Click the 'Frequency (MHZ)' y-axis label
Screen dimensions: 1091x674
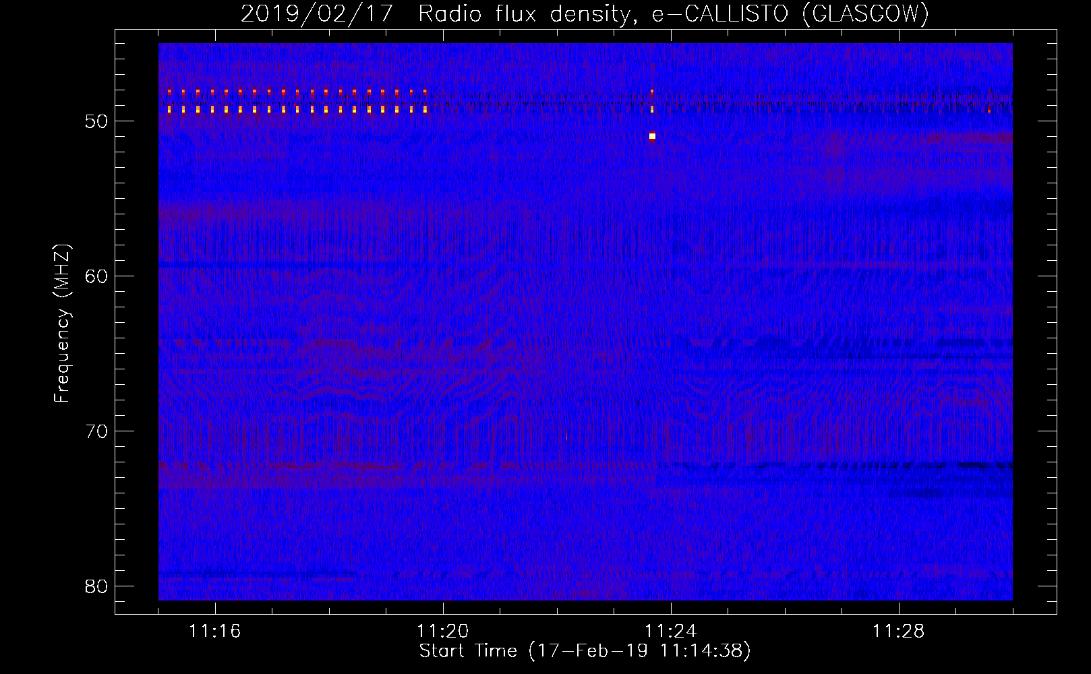coord(62,323)
